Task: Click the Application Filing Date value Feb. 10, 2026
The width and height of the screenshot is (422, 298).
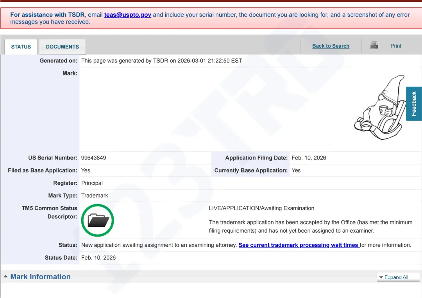Action: [309, 158]
